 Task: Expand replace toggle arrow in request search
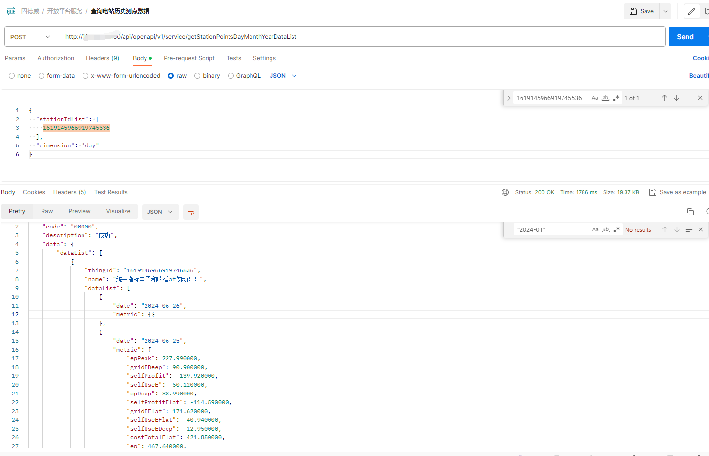tap(509, 98)
